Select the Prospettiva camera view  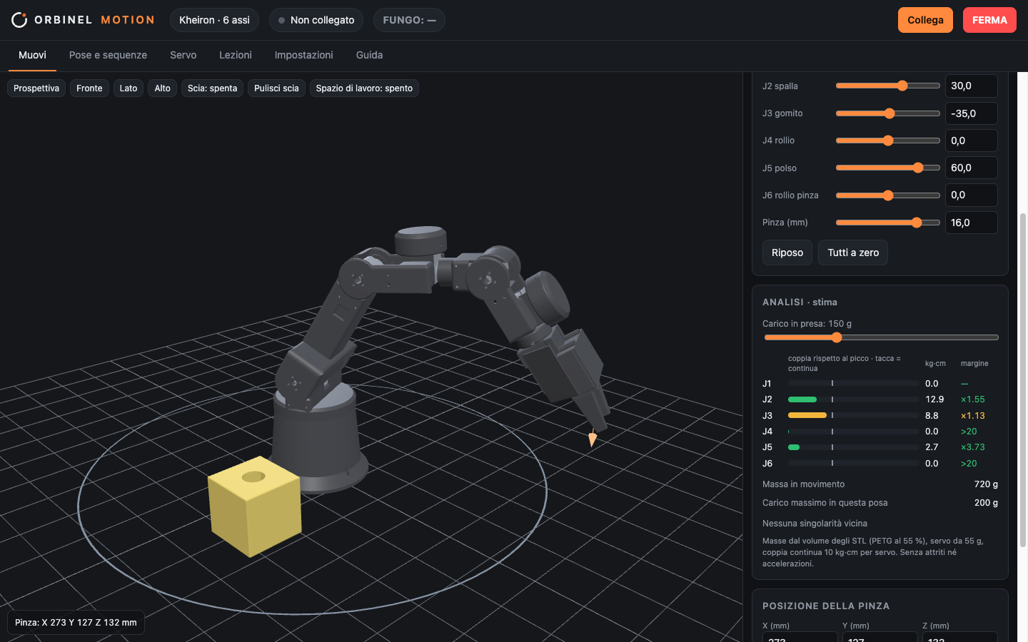pyautogui.click(x=36, y=88)
